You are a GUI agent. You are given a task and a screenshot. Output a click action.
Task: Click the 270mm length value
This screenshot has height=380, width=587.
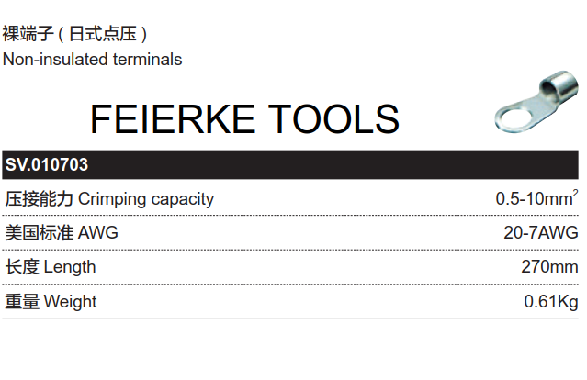[549, 267]
